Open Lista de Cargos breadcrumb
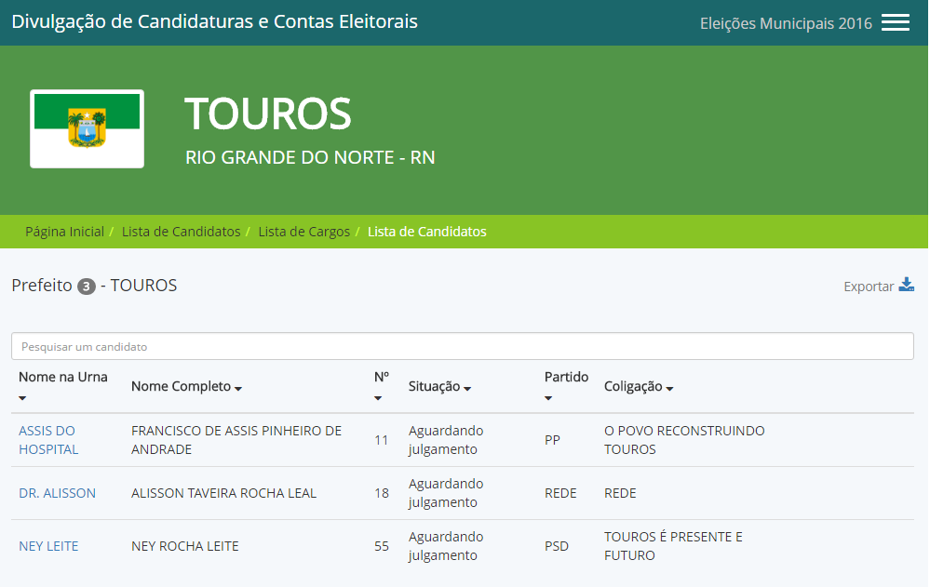930x587 pixels. 303,232
